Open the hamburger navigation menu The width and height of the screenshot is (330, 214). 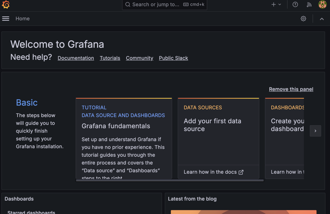[6, 19]
